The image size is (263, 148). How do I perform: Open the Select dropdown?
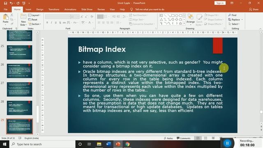pos(234,24)
